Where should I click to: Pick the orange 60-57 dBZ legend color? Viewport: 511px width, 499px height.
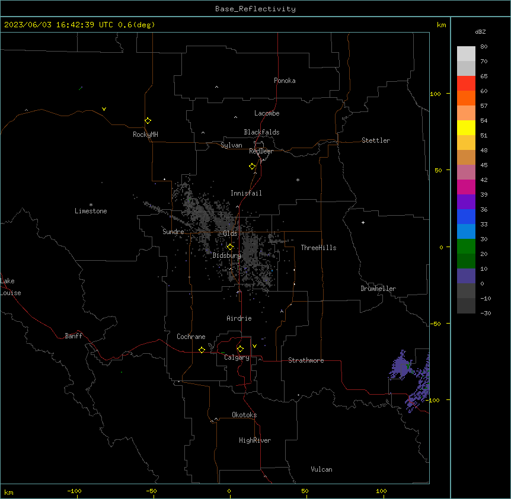click(x=466, y=98)
